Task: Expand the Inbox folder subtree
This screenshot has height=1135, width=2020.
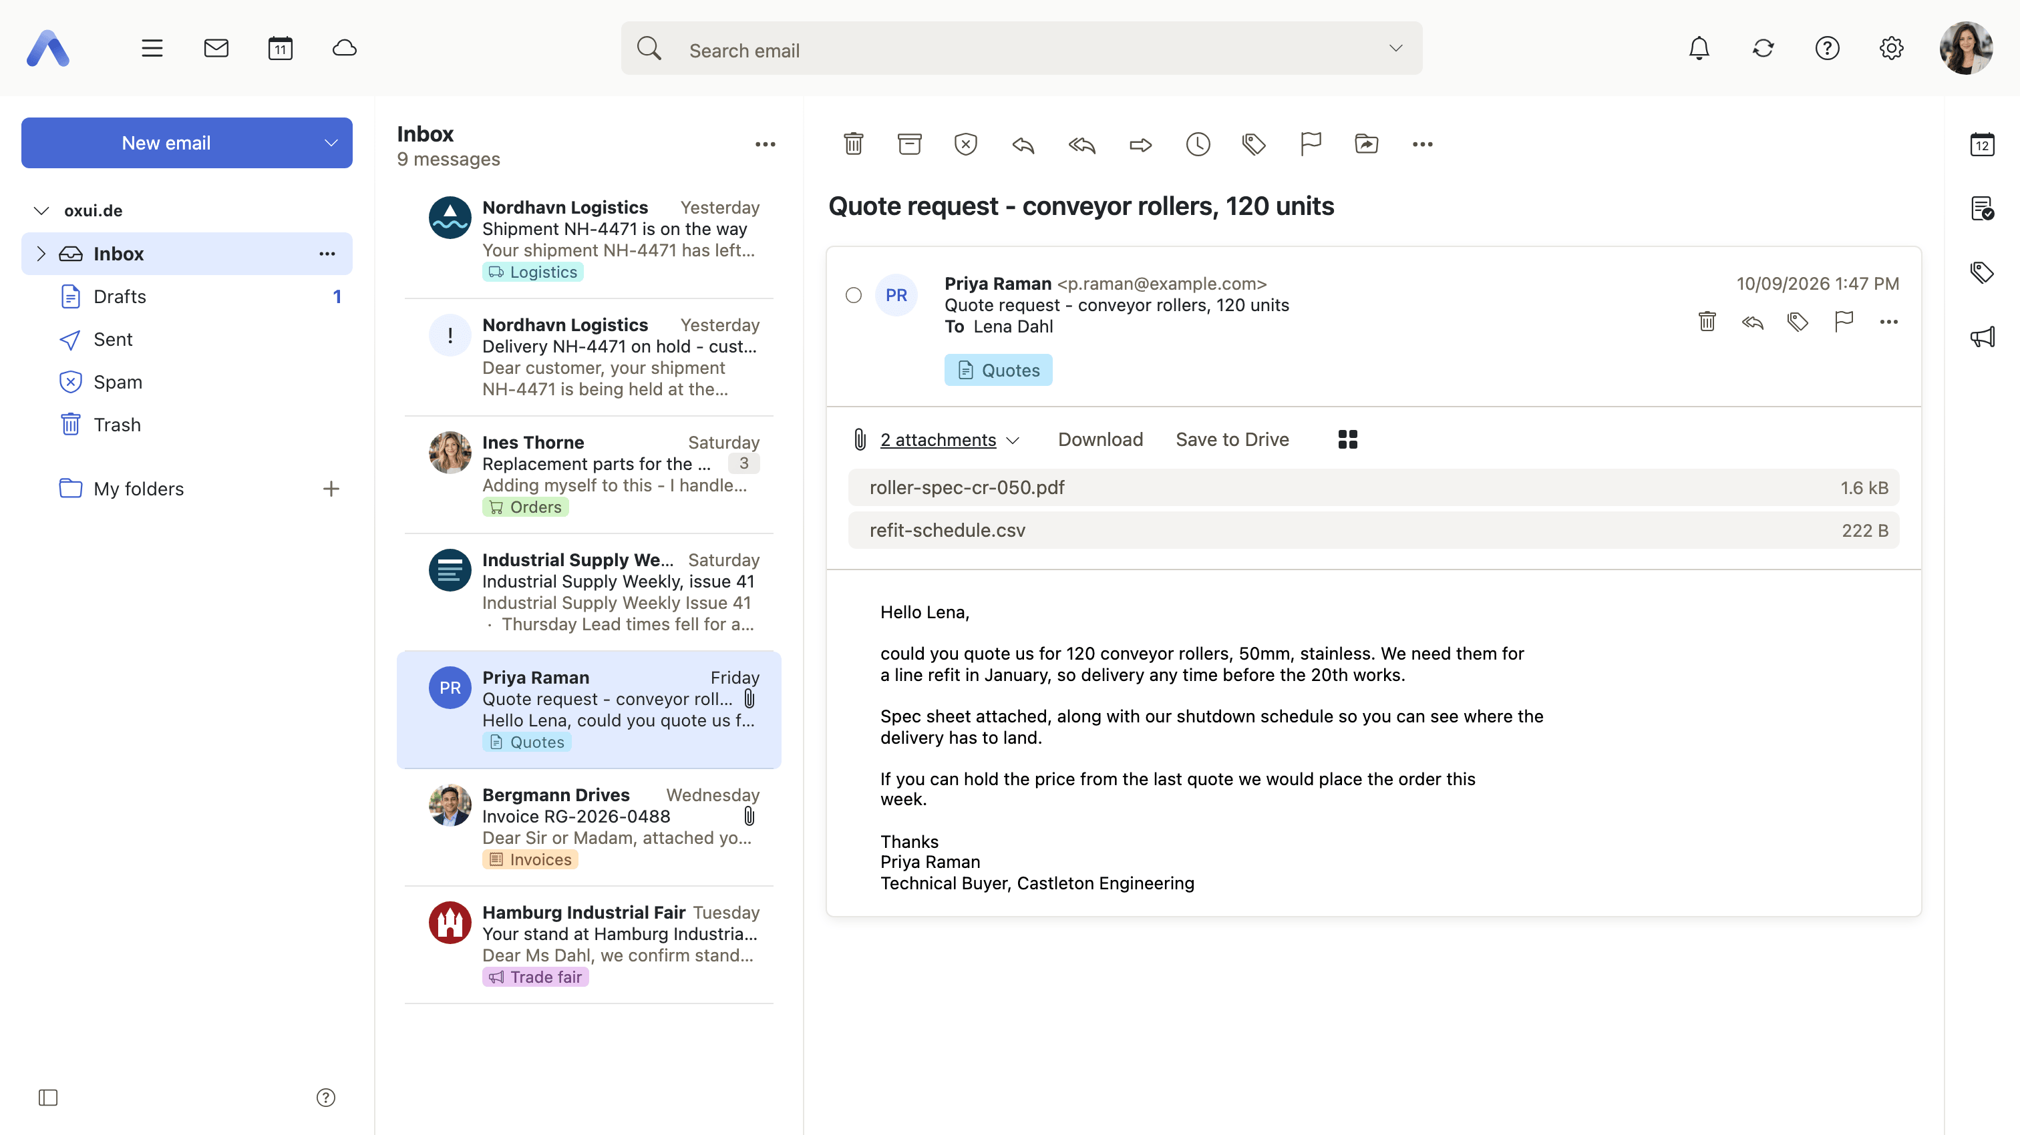Action: (x=41, y=253)
